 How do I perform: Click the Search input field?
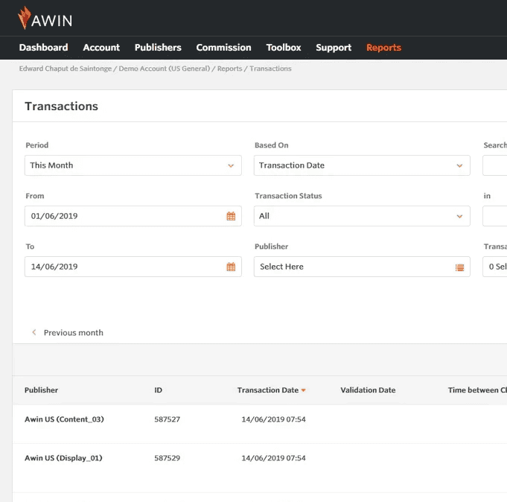point(495,165)
